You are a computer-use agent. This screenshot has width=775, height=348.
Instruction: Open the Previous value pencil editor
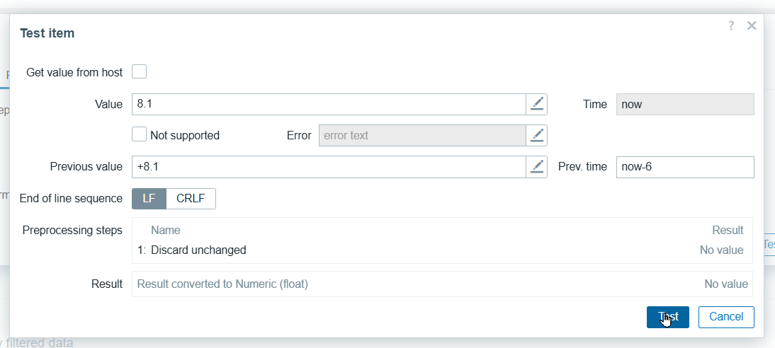(x=537, y=167)
